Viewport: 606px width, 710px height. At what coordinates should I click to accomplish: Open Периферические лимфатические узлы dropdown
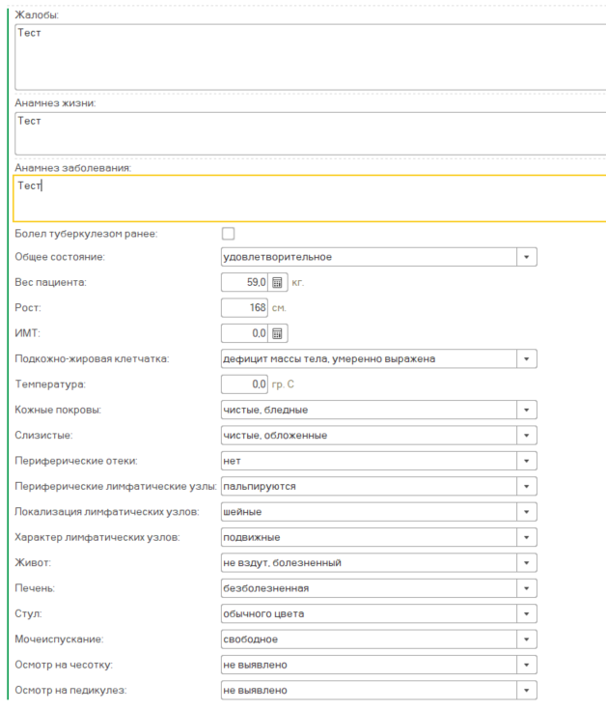click(x=527, y=486)
